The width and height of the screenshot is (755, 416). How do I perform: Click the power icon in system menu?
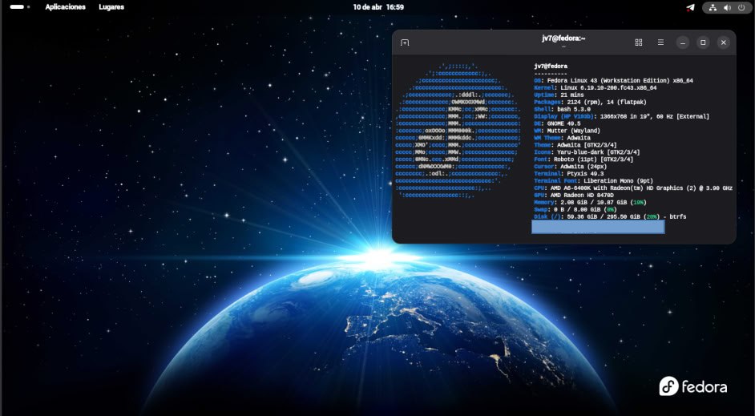click(741, 7)
